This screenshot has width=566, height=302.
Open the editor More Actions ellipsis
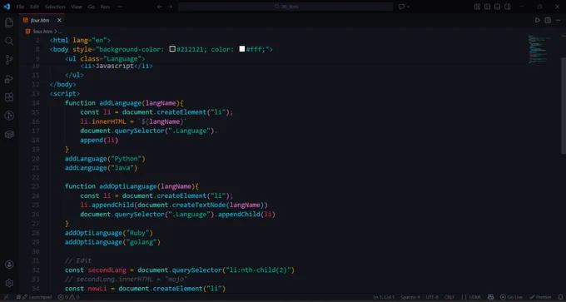click(558, 20)
